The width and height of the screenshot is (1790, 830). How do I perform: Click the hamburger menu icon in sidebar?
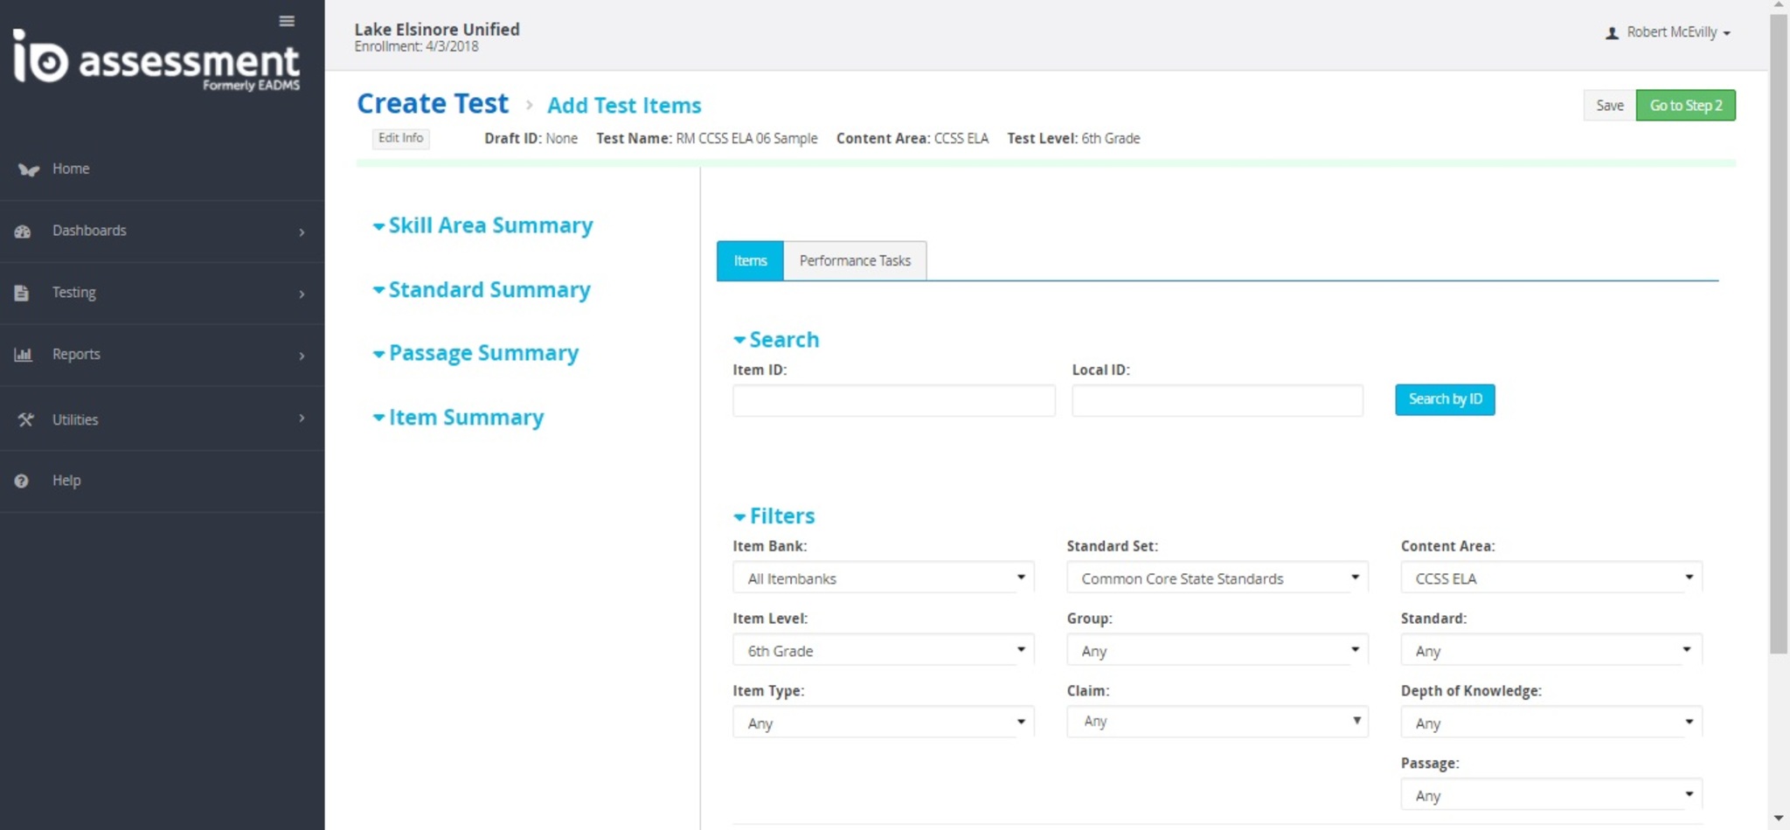click(x=287, y=21)
